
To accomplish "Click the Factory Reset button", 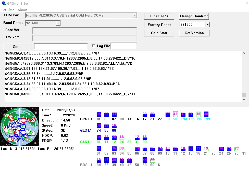I will (x=159, y=25).
